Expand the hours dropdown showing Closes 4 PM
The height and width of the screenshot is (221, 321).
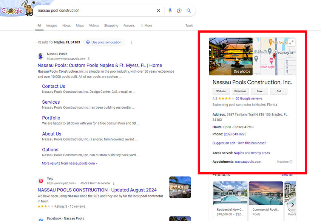tap(253, 127)
